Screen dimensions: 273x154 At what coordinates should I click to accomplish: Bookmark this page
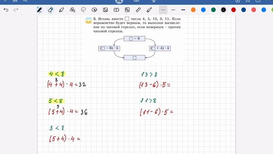(248, 1)
